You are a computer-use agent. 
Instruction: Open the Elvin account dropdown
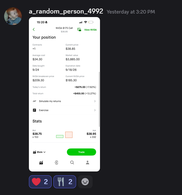click(x=39, y=152)
